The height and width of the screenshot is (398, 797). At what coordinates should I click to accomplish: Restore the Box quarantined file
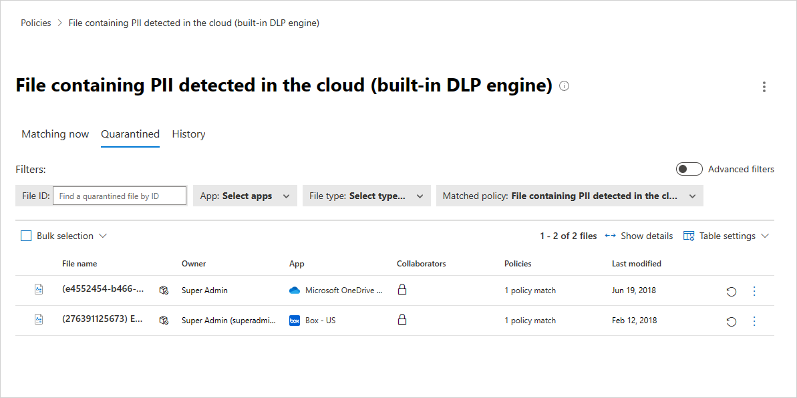[732, 322]
